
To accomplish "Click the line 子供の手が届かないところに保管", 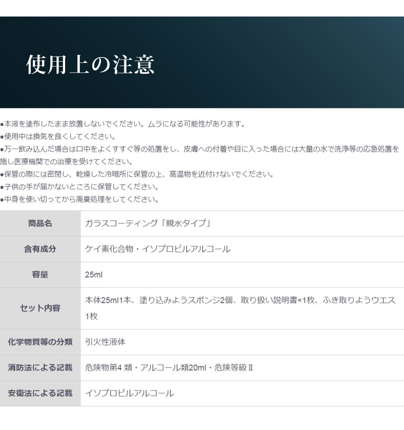I will click(80, 187).
